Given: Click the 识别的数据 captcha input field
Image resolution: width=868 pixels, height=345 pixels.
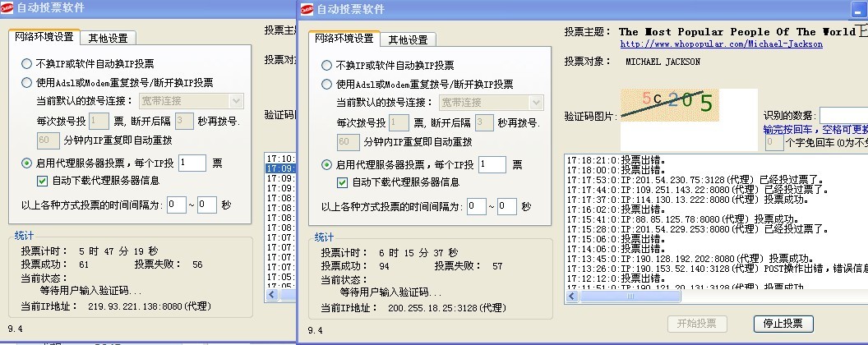Looking at the screenshot, I should point(843,116).
